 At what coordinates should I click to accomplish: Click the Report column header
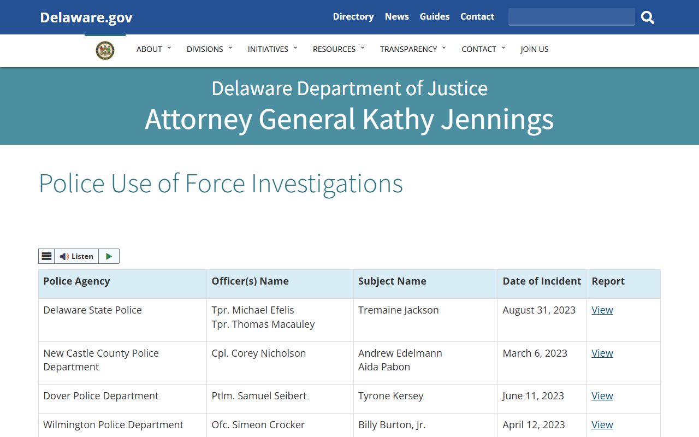[624, 284]
